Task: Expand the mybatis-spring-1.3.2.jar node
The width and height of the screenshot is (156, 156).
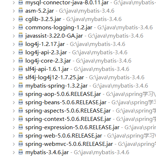Action: (14, 86)
